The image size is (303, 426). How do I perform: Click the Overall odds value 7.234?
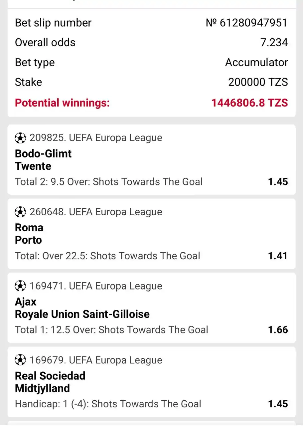point(274,43)
